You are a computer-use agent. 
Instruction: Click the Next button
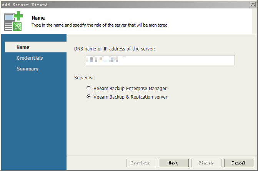coord(173,163)
